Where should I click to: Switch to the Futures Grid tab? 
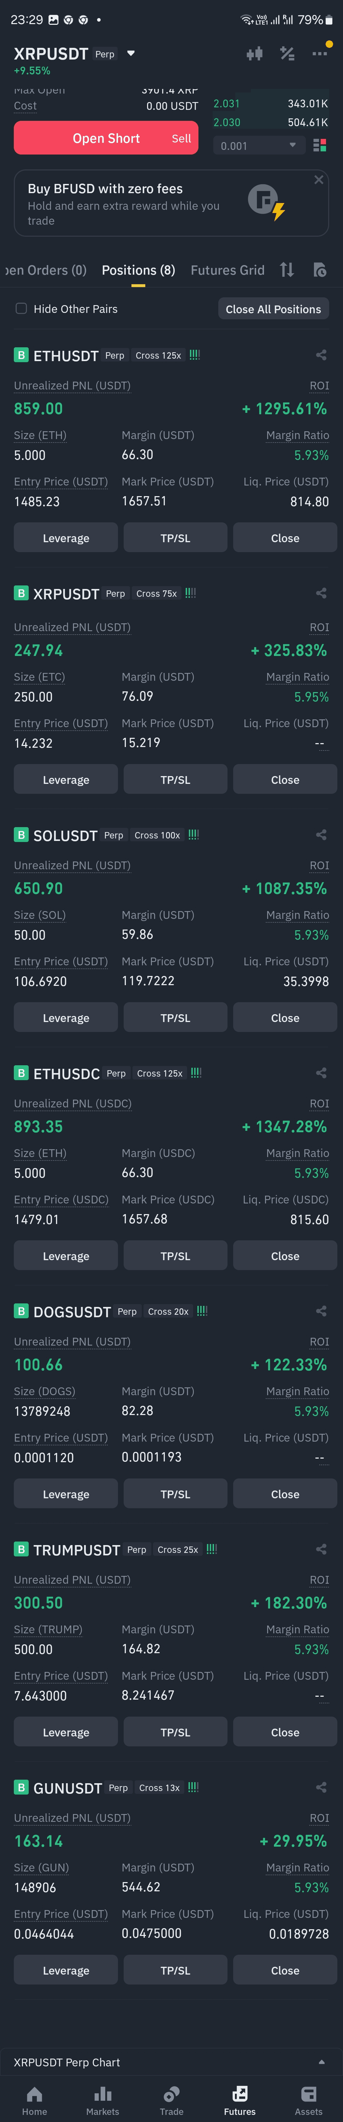pyautogui.click(x=227, y=270)
